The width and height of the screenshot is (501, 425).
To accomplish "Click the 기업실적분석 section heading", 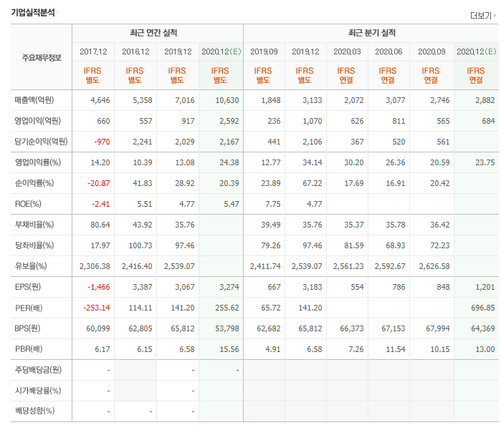I will [x=33, y=13].
